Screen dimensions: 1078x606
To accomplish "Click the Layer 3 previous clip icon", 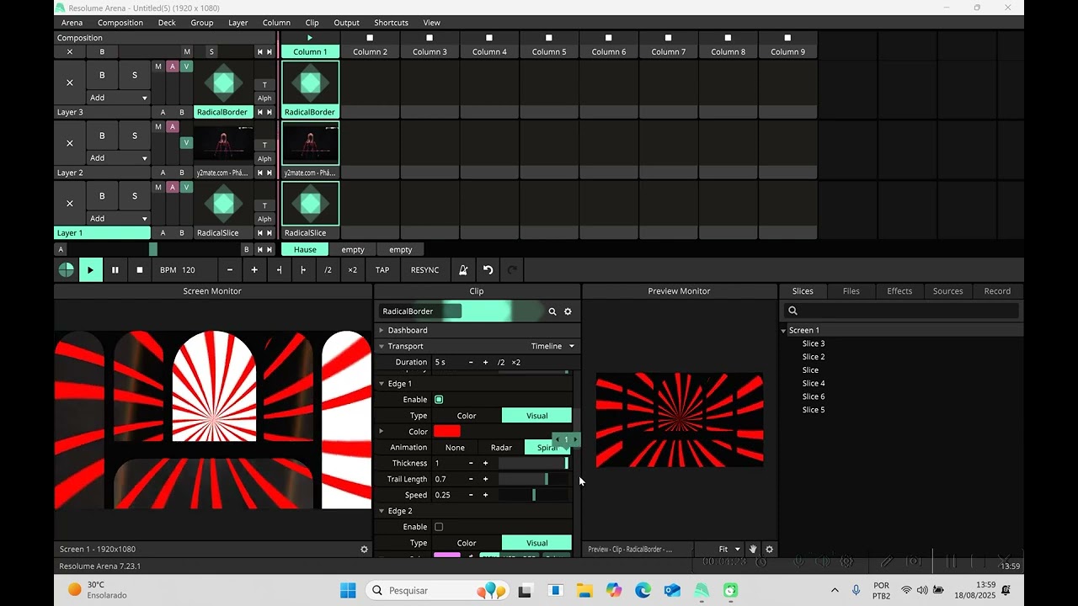I will coord(259,112).
